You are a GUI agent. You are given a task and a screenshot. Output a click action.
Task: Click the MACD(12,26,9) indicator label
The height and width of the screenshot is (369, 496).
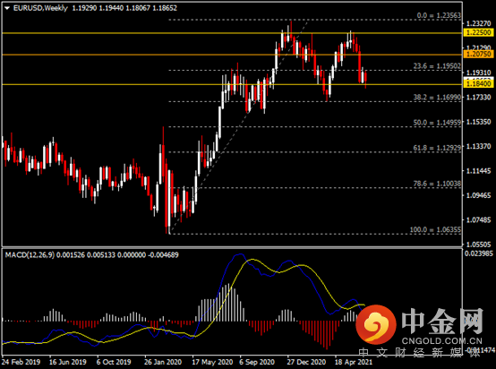pos(30,254)
